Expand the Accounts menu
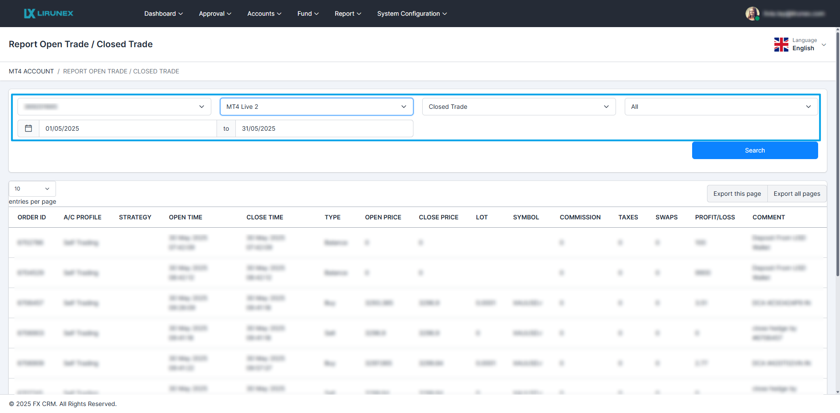 264,14
